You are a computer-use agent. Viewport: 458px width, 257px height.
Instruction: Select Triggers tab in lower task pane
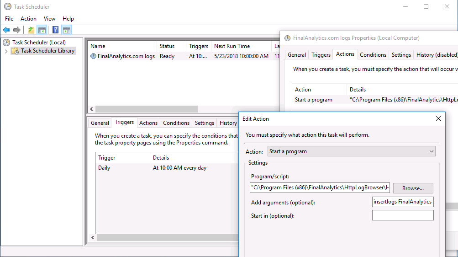[124, 122]
